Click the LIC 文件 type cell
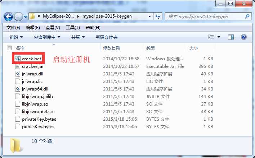 click(x=155, y=82)
